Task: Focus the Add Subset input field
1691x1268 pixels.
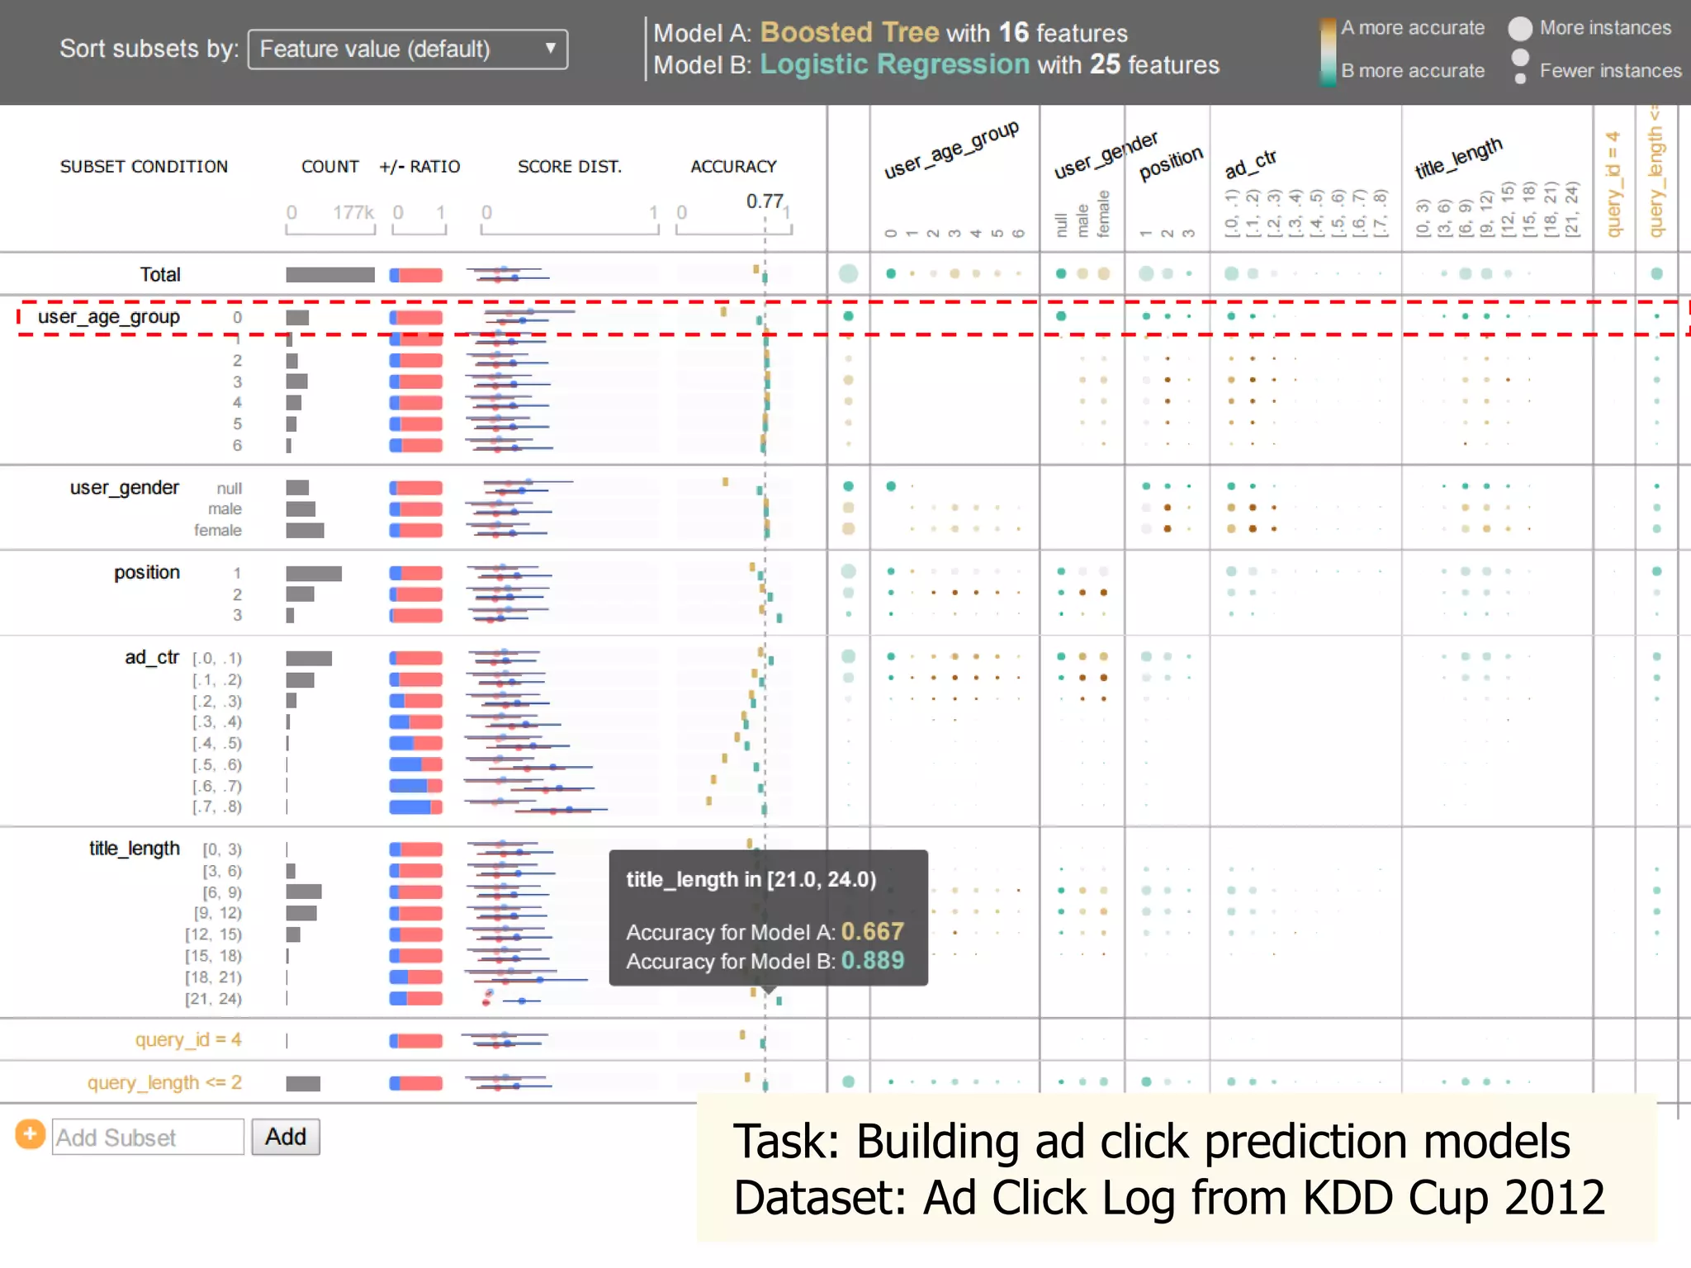Action: coord(148,1138)
